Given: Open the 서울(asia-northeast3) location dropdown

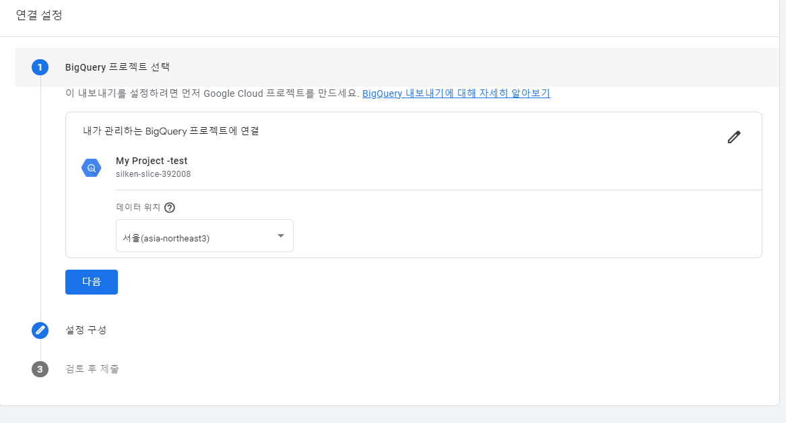Looking at the screenshot, I should click(205, 236).
